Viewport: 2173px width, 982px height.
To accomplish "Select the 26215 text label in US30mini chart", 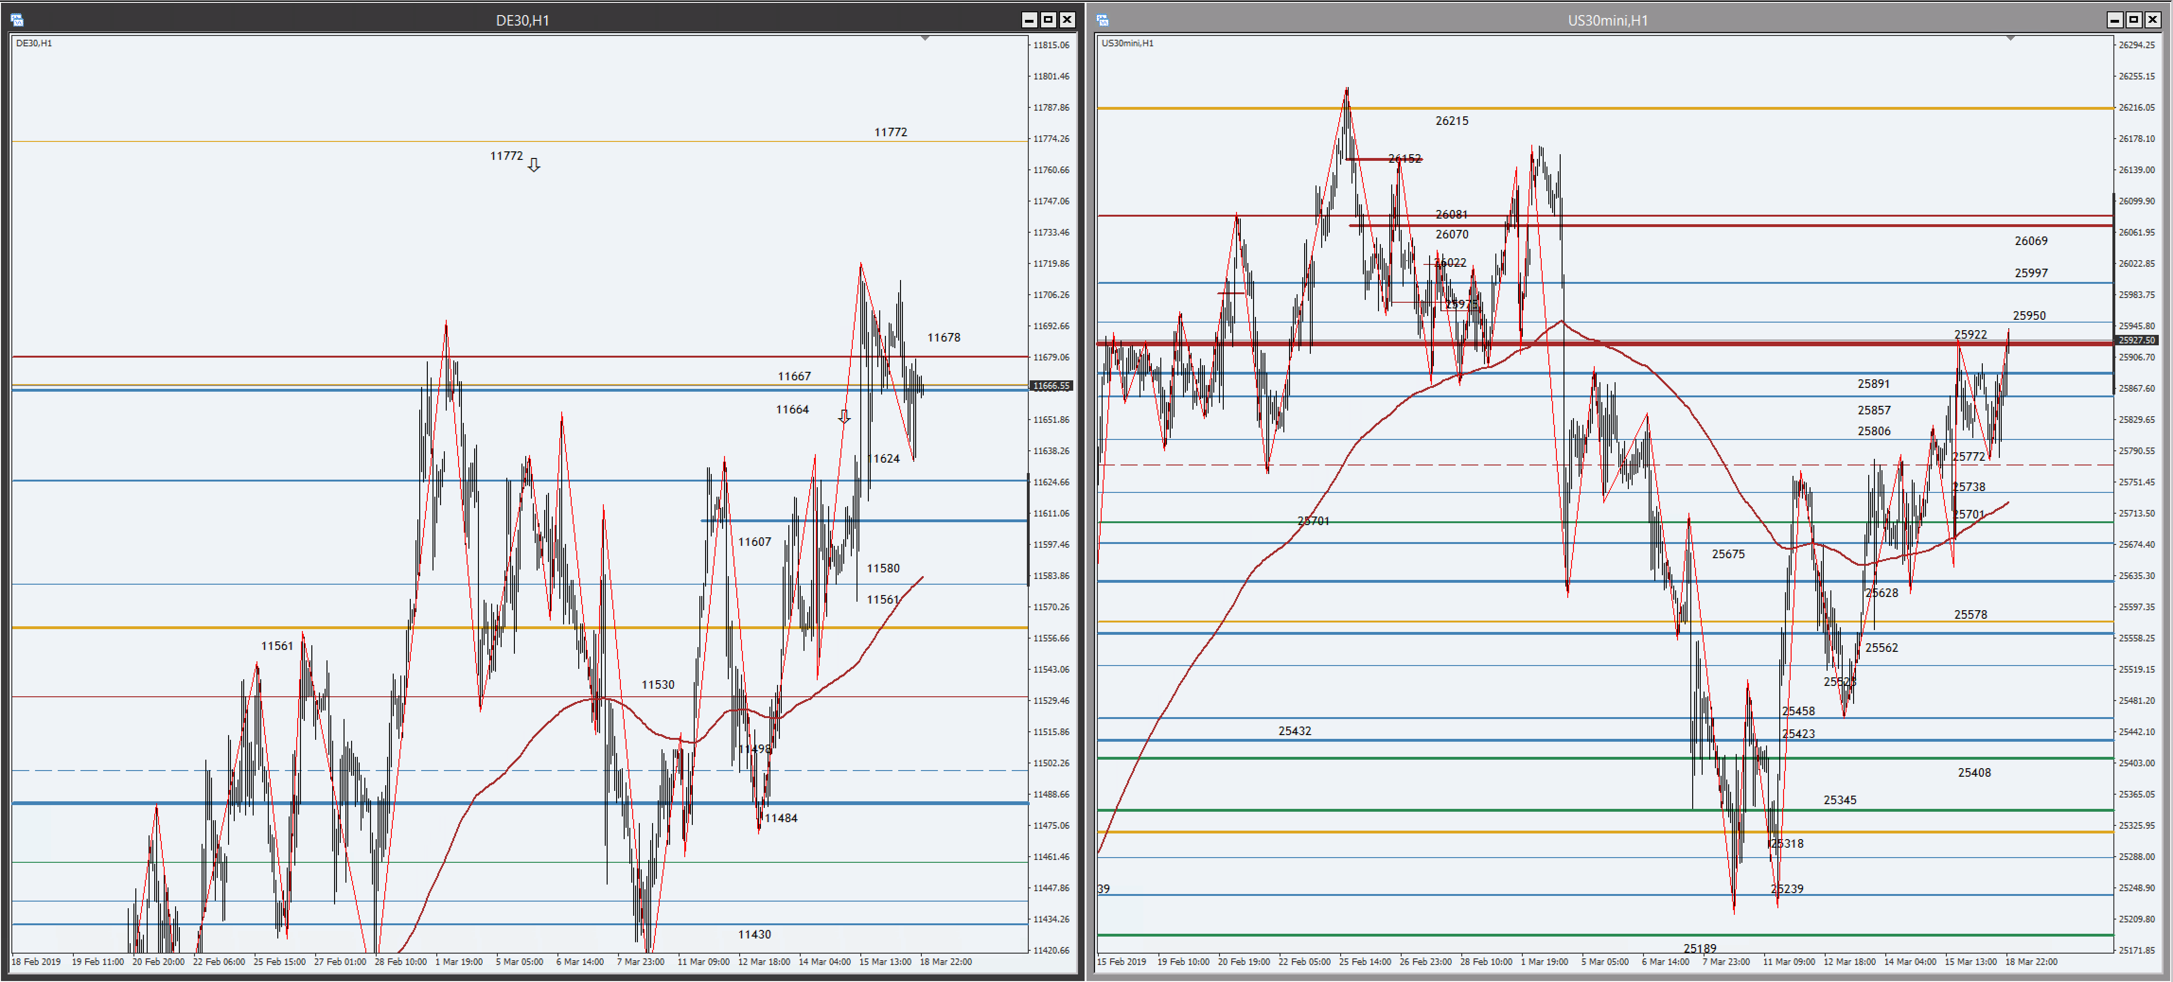I will coord(1453,122).
